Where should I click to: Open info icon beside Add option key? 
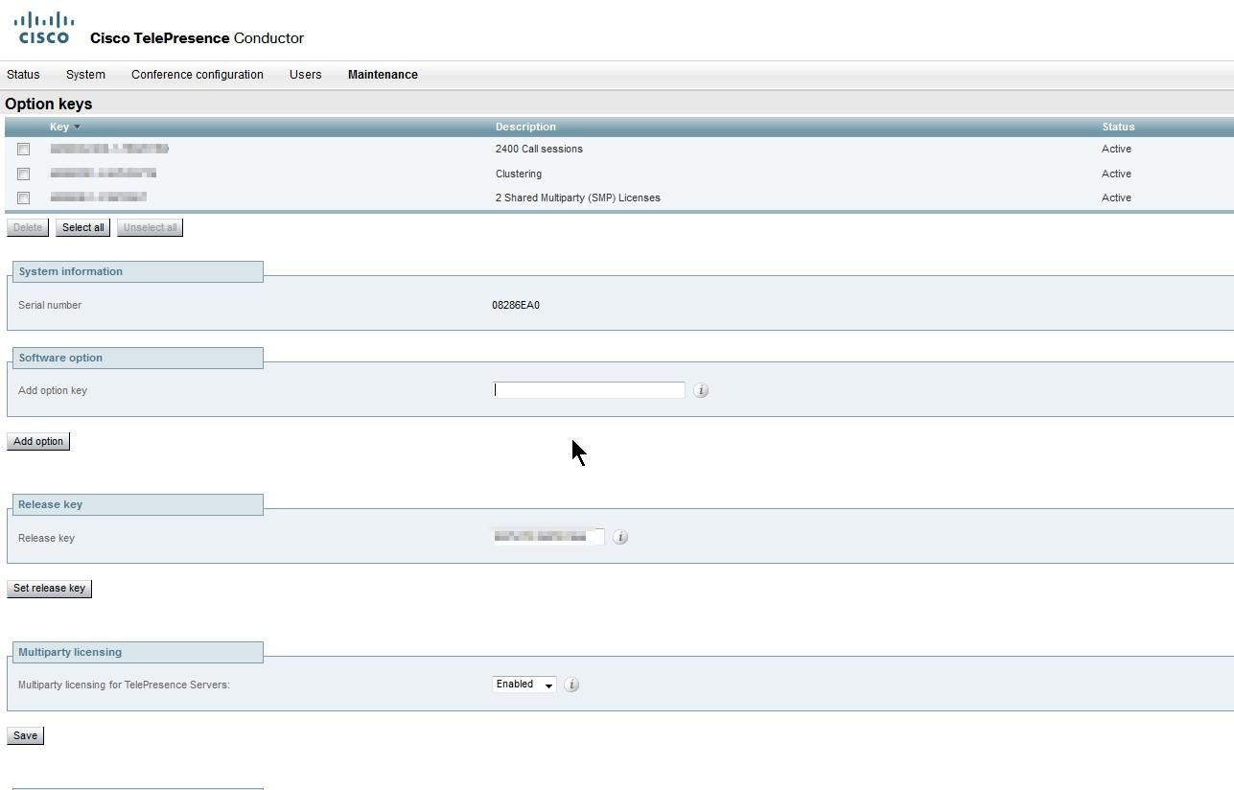(701, 390)
